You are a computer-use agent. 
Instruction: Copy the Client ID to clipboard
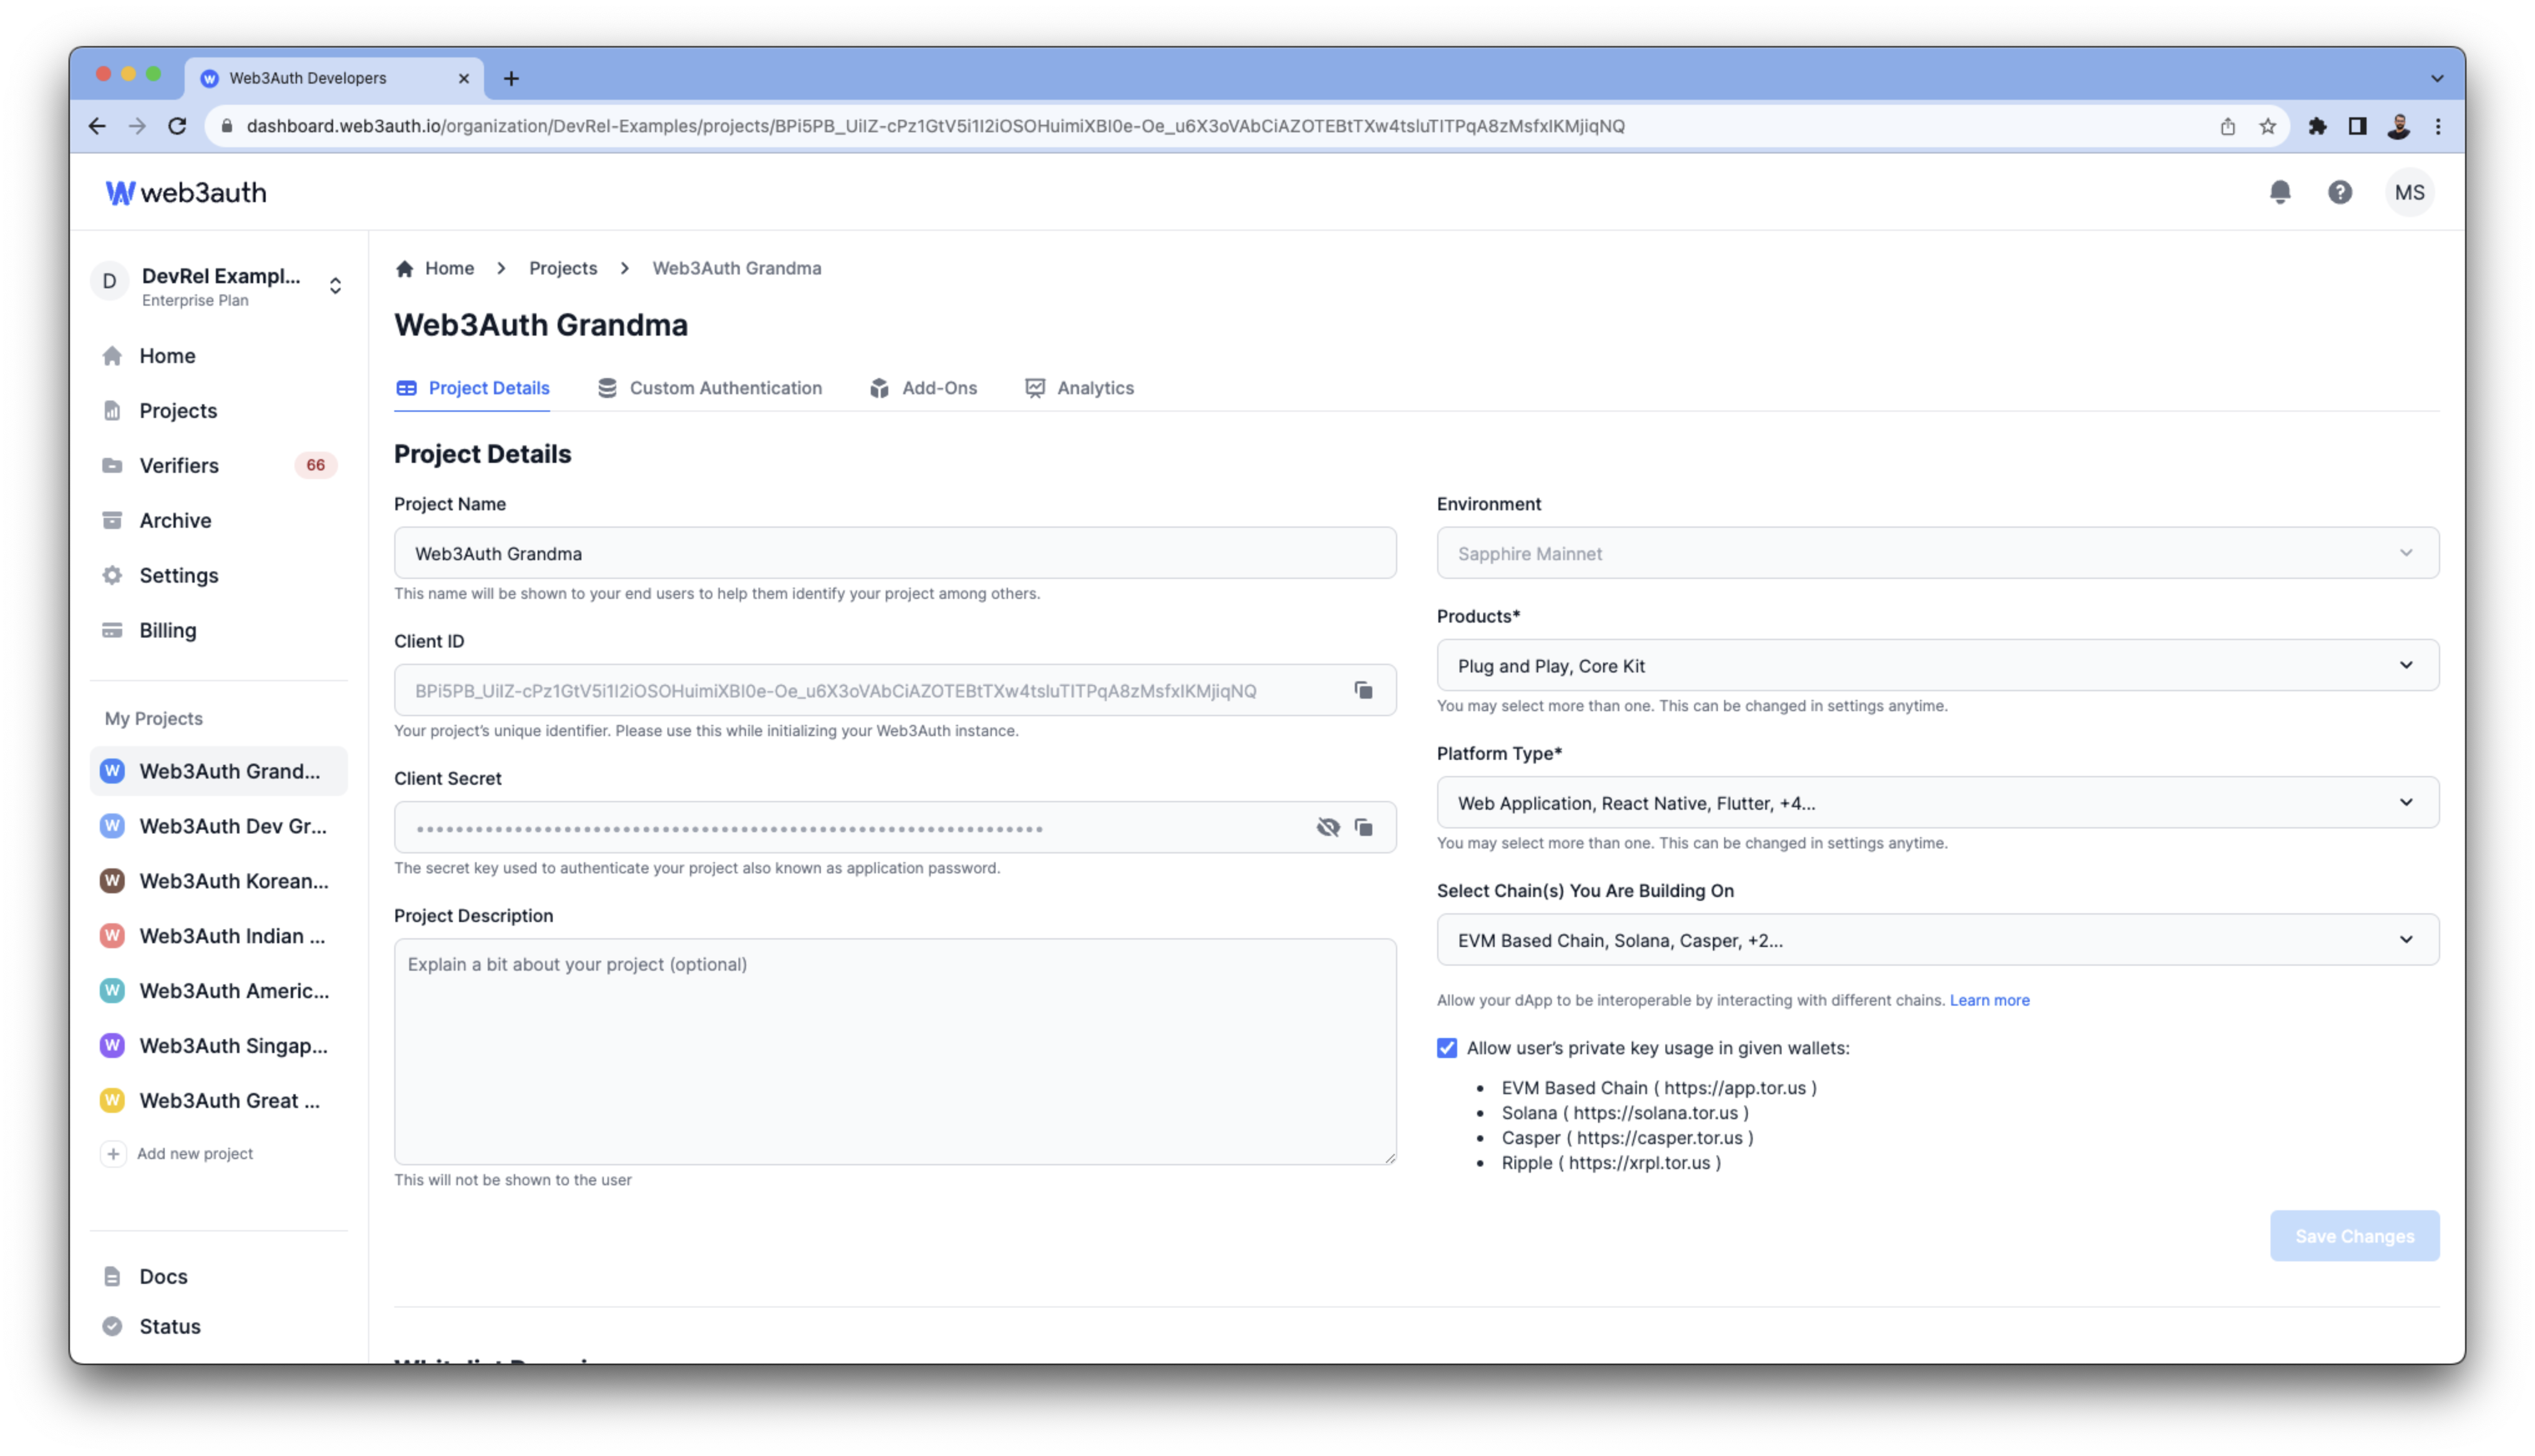click(x=1362, y=690)
